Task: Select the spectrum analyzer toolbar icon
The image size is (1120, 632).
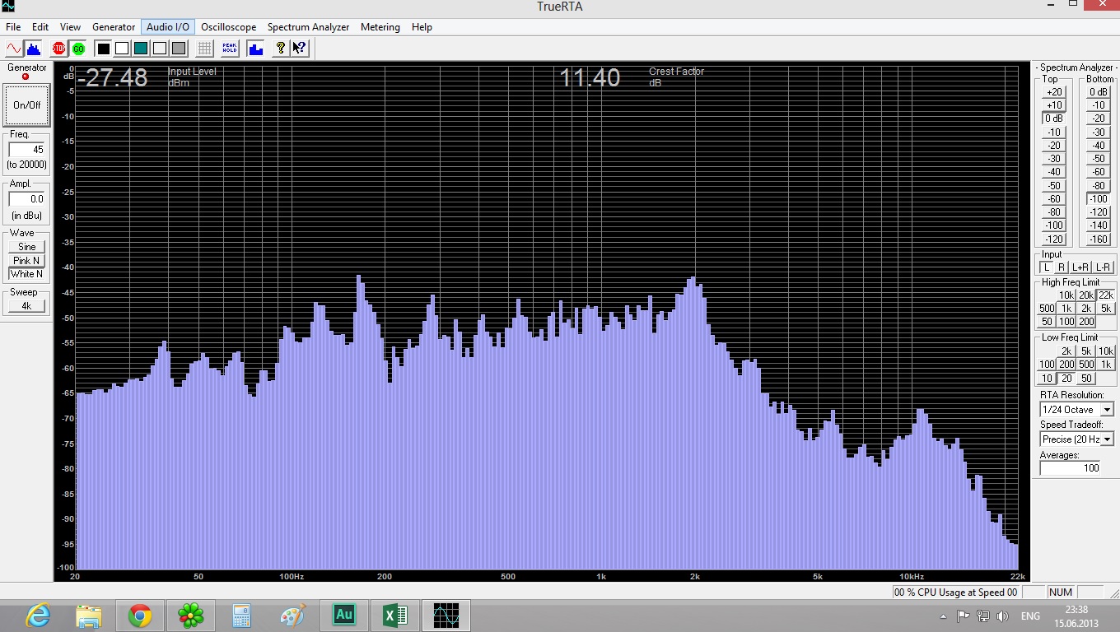Action: coord(33,48)
